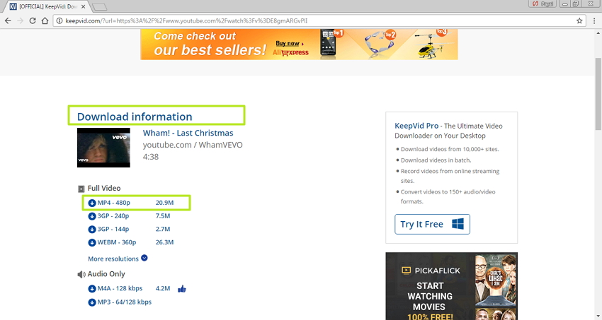Viewport: 602px width, 320px height.
Task: Download the M4A - 128 kbps audio link
Action: point(120,288)
